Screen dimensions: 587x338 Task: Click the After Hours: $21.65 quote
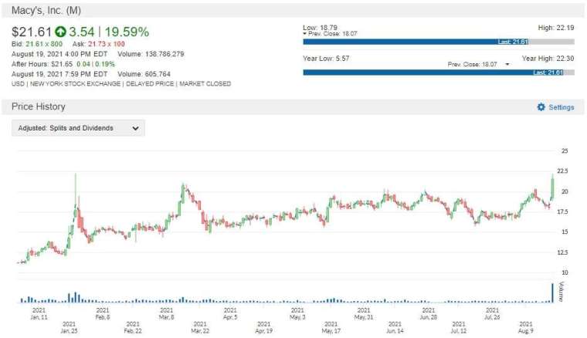[42, 64]
